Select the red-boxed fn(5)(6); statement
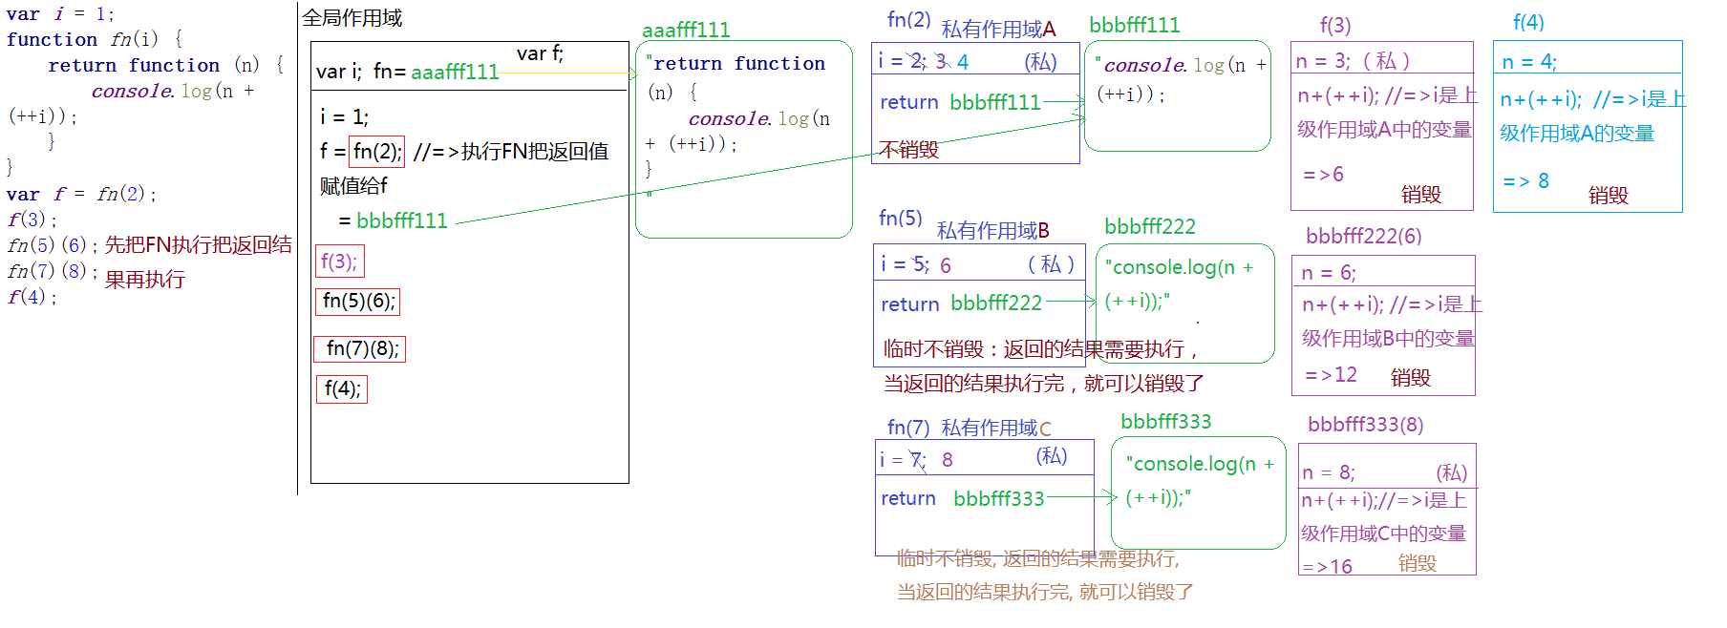 click(x=357, y=302)
